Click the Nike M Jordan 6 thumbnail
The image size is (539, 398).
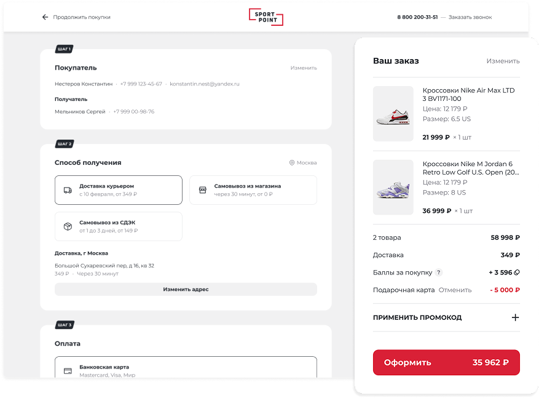coord(393,187)
